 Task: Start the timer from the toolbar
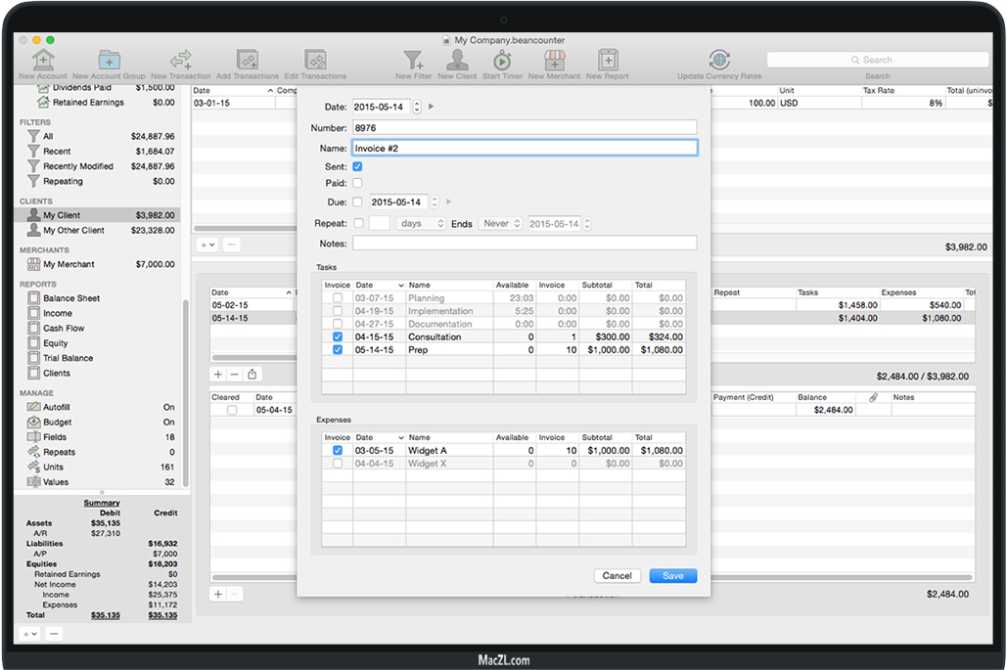tap(502, 61)
